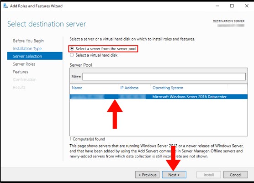Minimize the wizard window
This screenshot has width=254, height=183.
pyautogui.click(x=217, y=6)
